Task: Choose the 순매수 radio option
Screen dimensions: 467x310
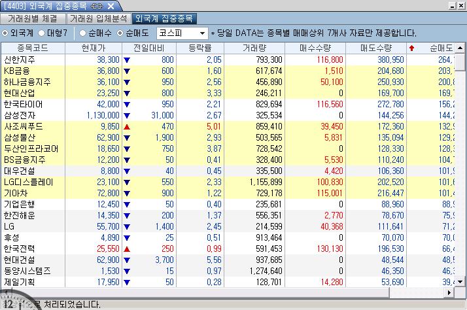Action: click(82, 33)
